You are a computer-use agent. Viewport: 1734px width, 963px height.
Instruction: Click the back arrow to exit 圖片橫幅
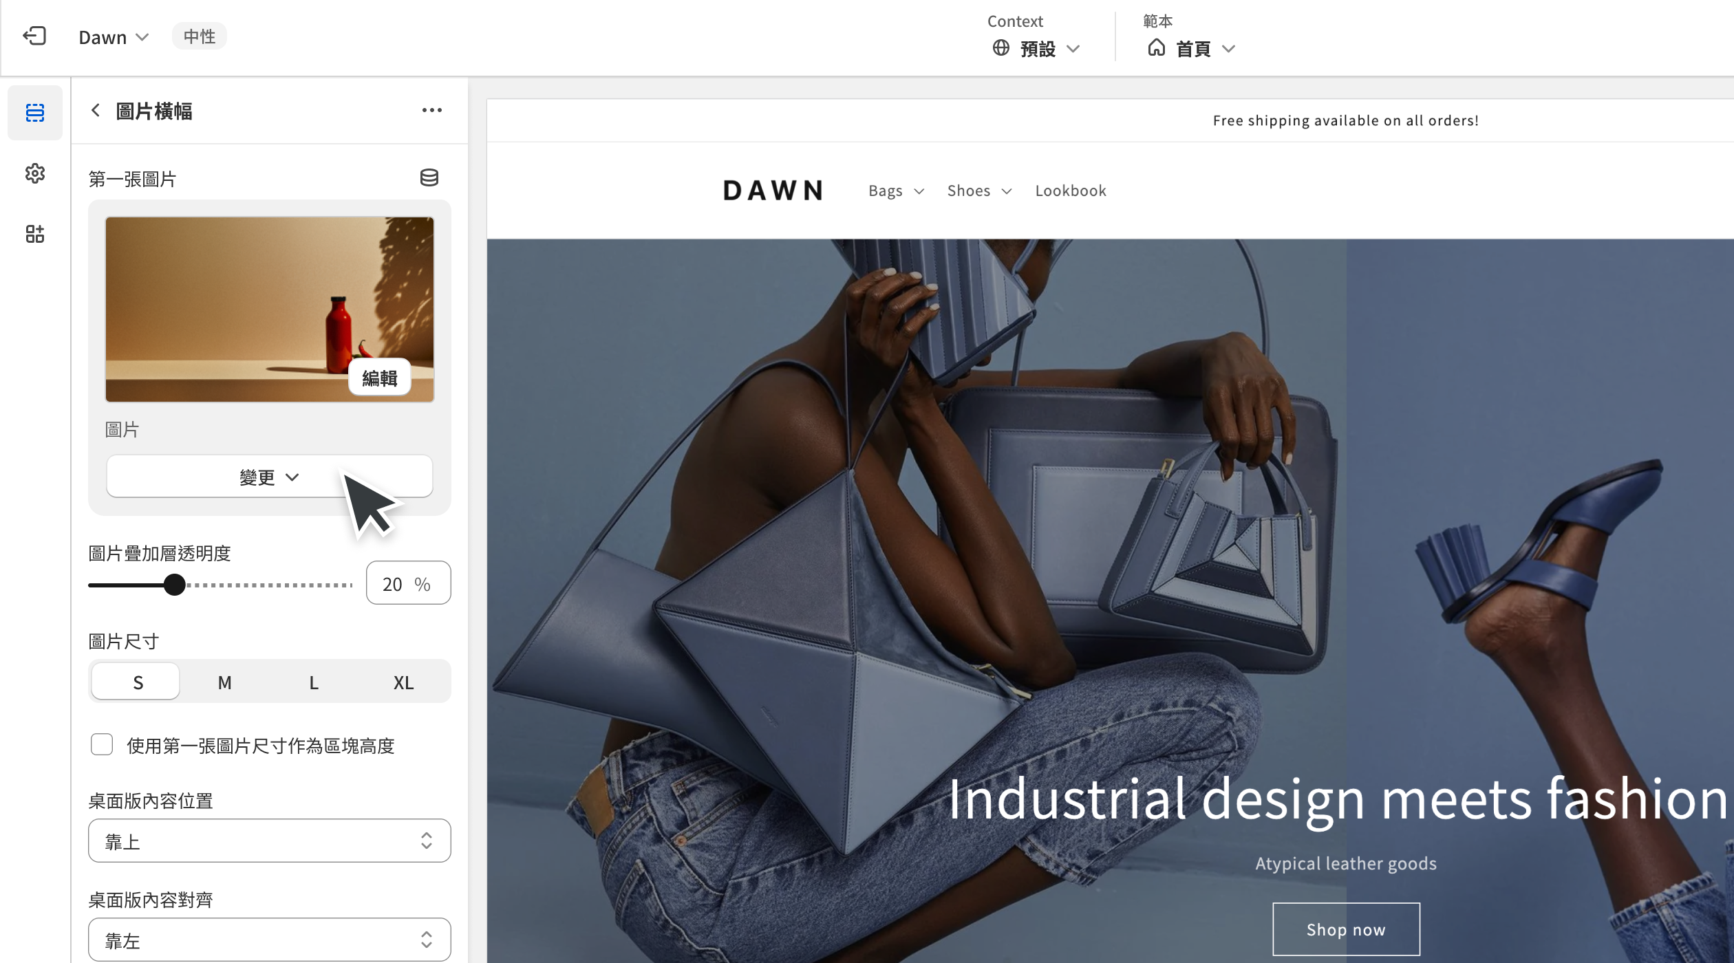pyautogui.click(x=96, y=111)
